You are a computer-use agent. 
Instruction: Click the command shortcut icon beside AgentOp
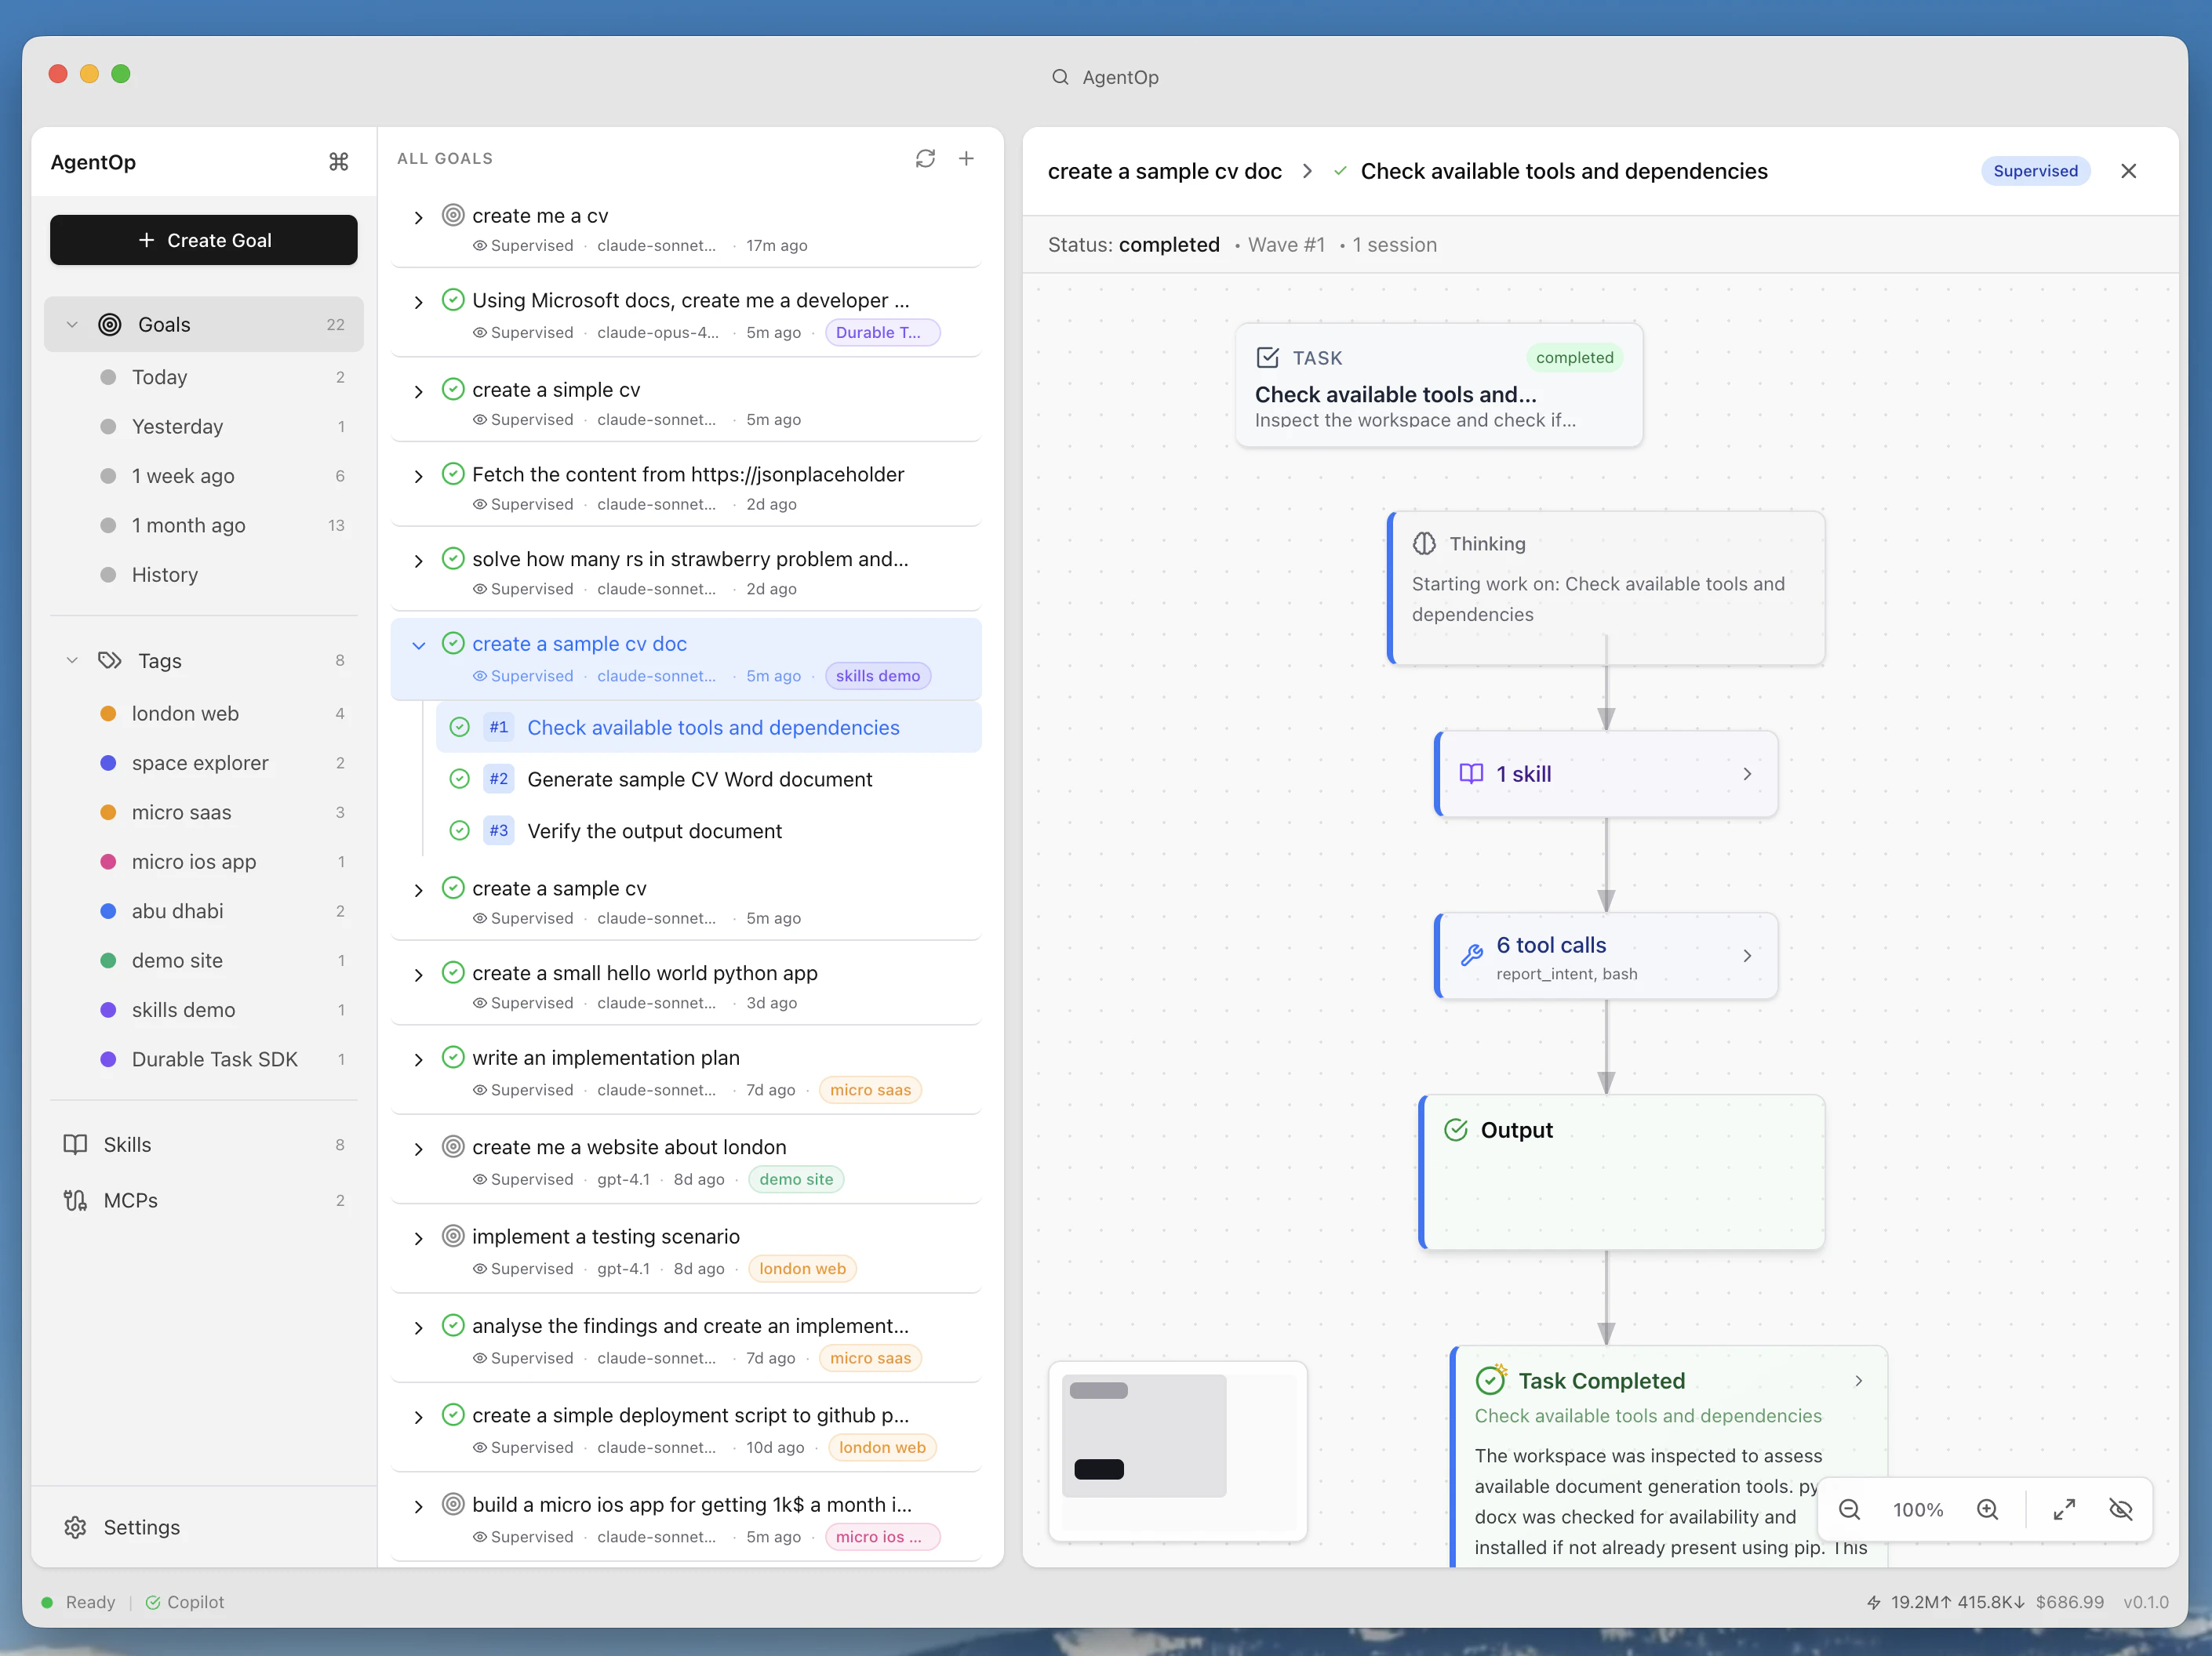coord(339,162)
